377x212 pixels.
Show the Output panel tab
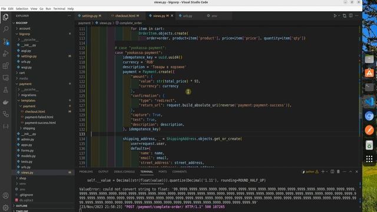[x=103, y=171]
